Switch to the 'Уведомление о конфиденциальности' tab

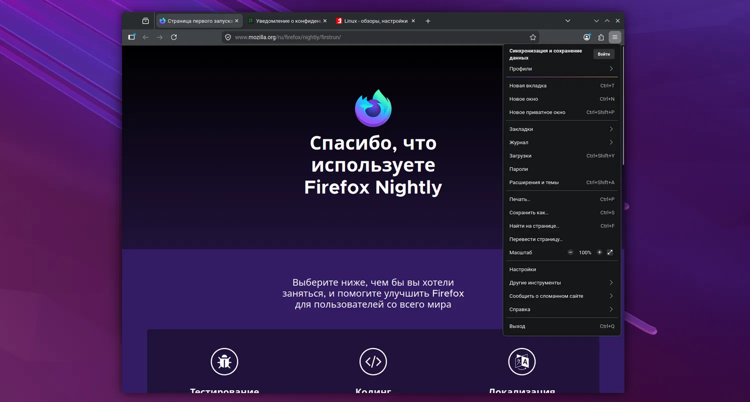[x=287, y=21]
